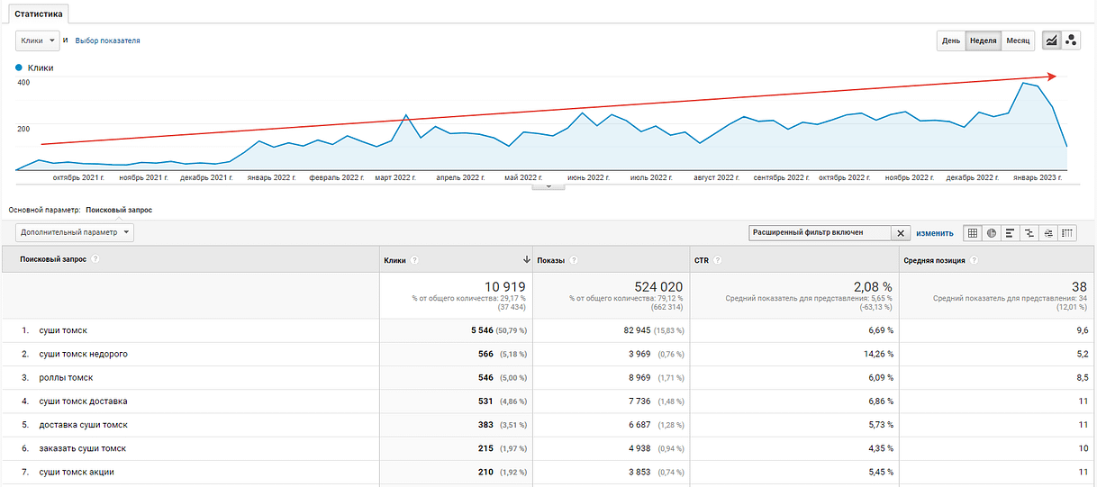Image resolution: width=1097 pixels, height=487 pixels.
Task: Sort table by Показы column header
Action: (550, 260)
